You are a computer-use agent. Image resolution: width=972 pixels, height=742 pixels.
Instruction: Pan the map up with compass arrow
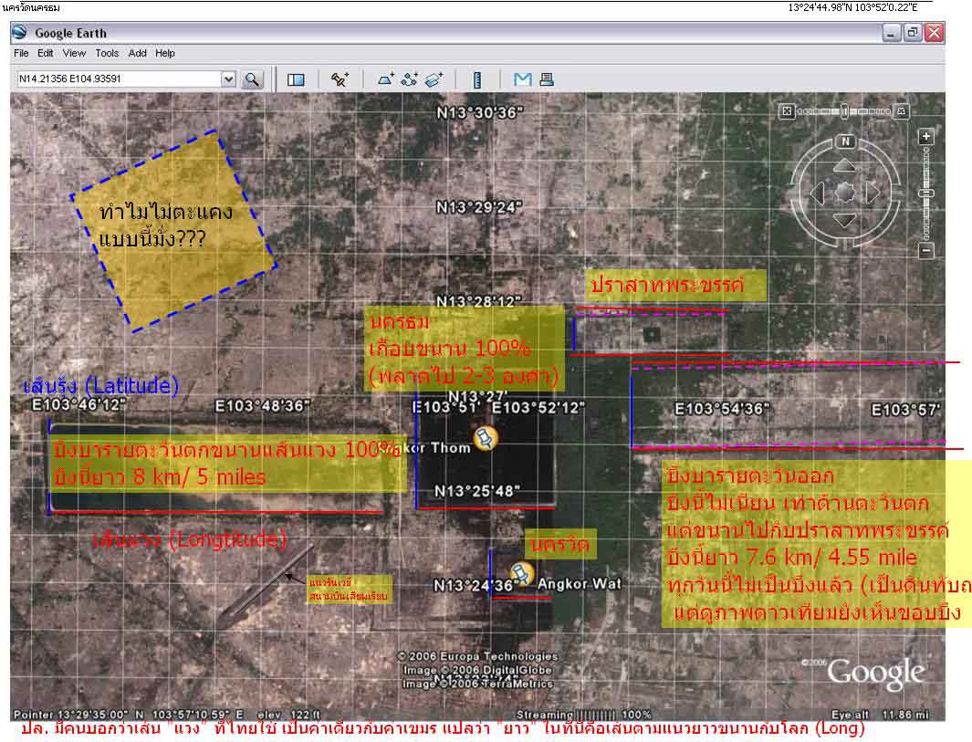844,165
